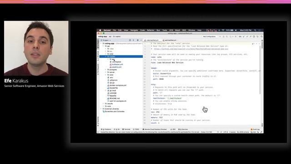The width and height of the screenshot is (291, 164).
Task: Click the VCS push arrow icon
Action: [x=251, y=36]
